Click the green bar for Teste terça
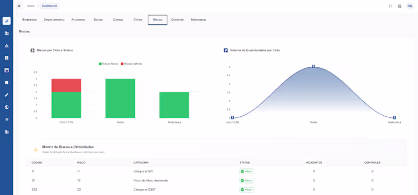 [x=175, y=105]
